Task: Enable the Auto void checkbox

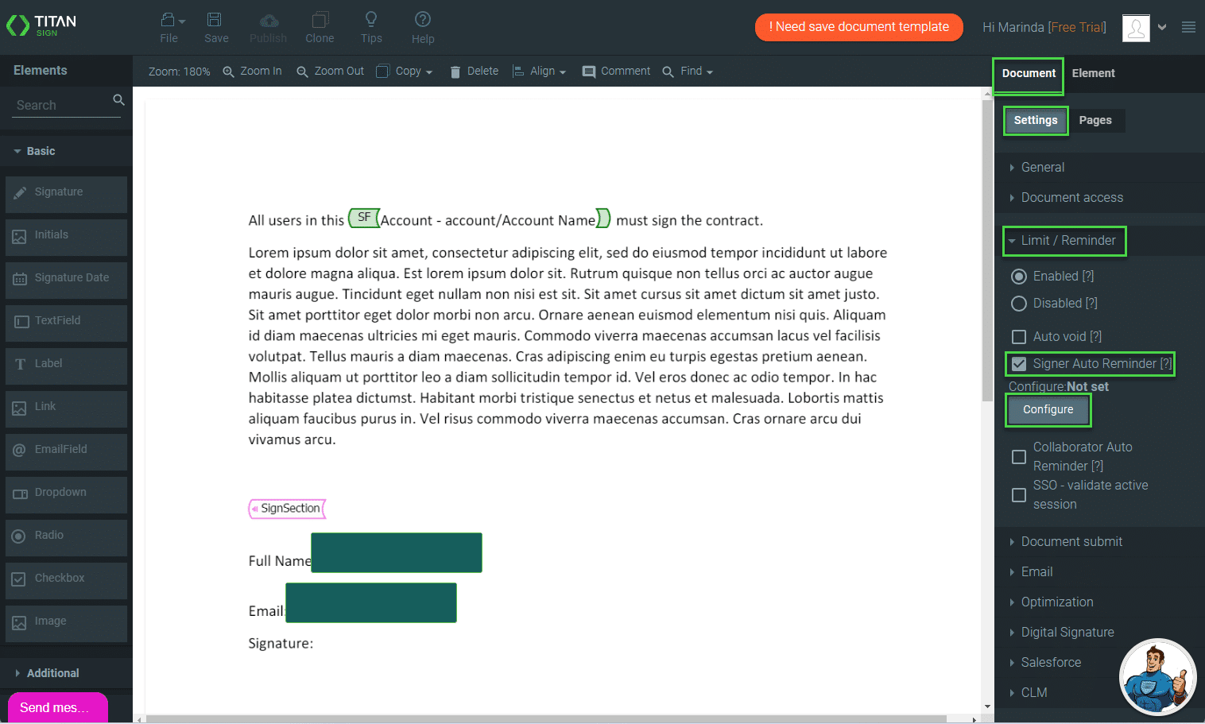Action: (1019, 336)
